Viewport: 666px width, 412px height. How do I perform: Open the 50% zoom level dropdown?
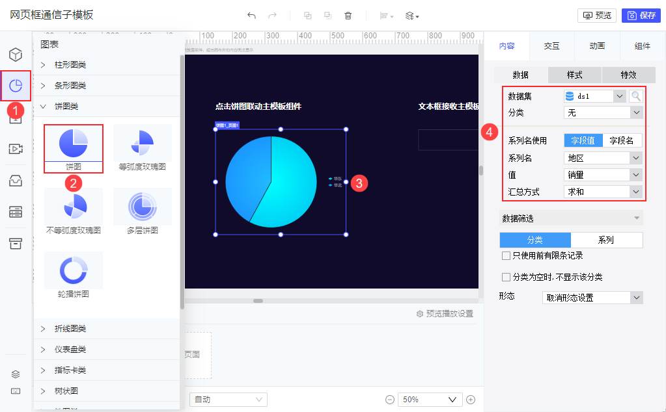(x=430, y=400)
